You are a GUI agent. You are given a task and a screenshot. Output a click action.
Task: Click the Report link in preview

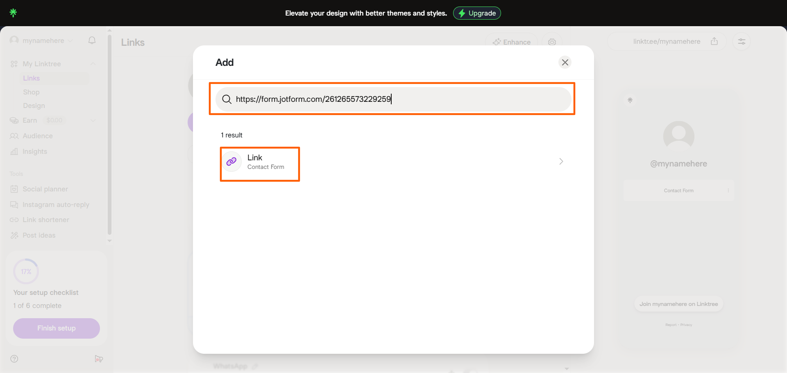pyautogui.click(x=671, y=325)
